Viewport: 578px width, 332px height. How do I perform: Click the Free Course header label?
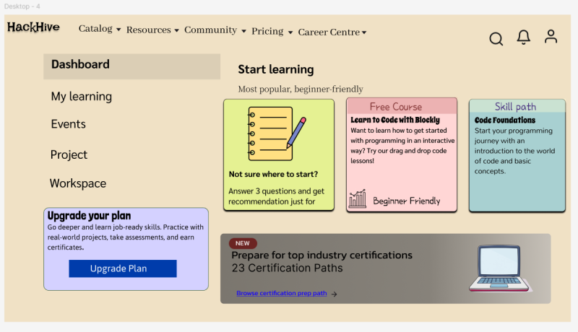[396, 107]
